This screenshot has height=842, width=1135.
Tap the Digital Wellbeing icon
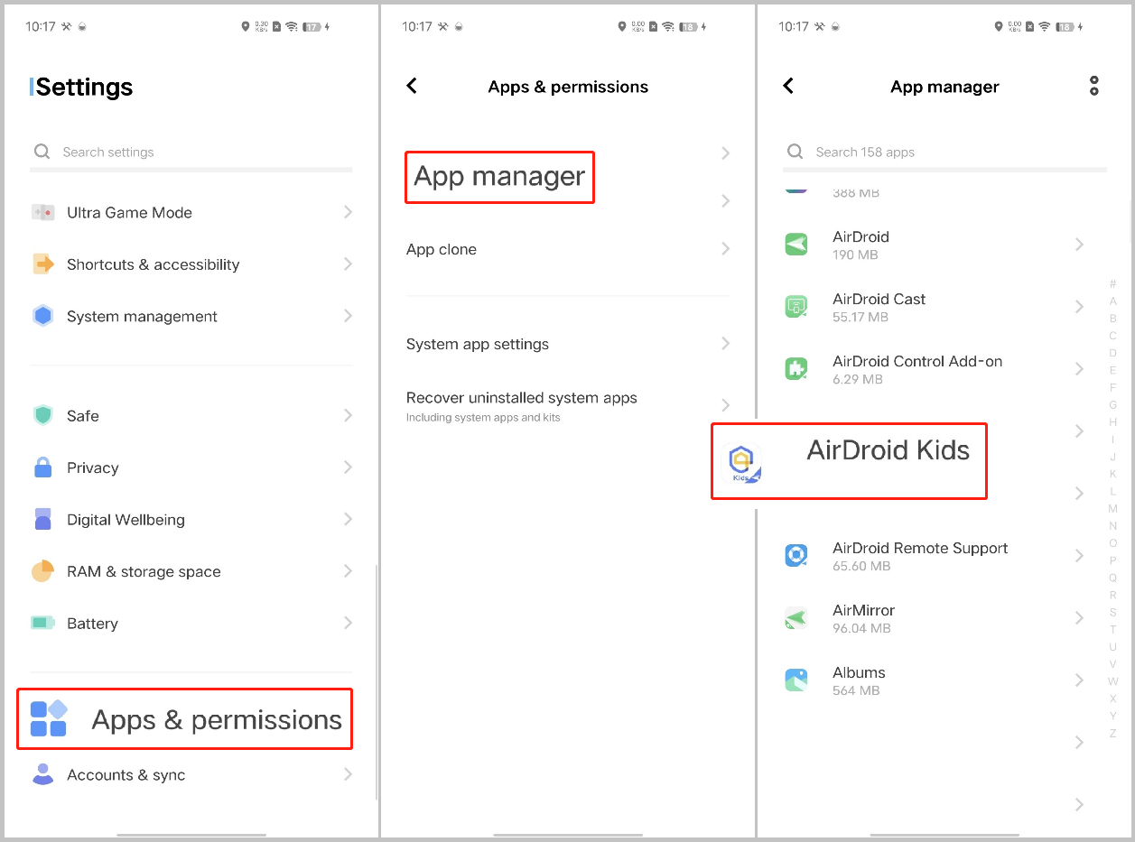click(42, 519)
